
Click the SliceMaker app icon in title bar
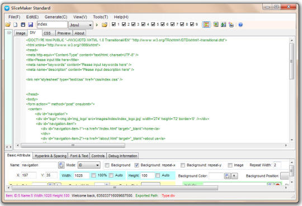7,8
